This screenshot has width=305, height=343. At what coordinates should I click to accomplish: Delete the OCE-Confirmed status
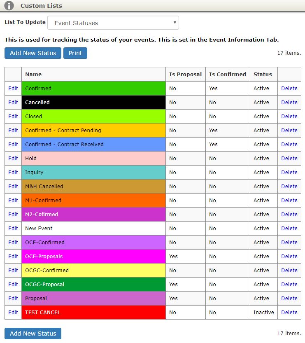click(289, 243)
